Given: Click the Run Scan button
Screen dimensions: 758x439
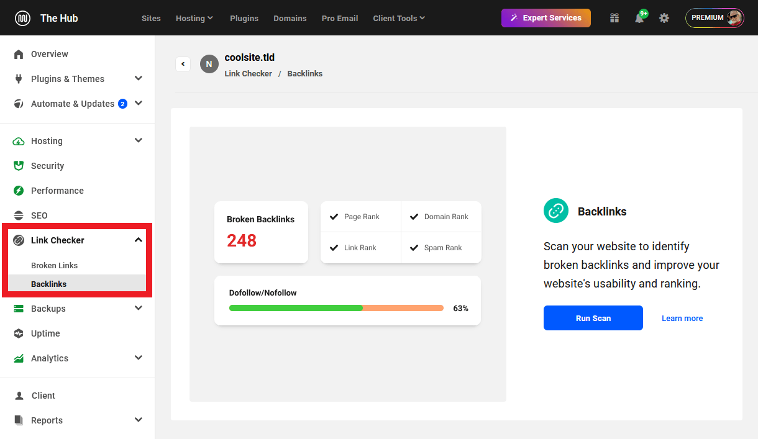Looking at the screenshot, I should point(593,318).
